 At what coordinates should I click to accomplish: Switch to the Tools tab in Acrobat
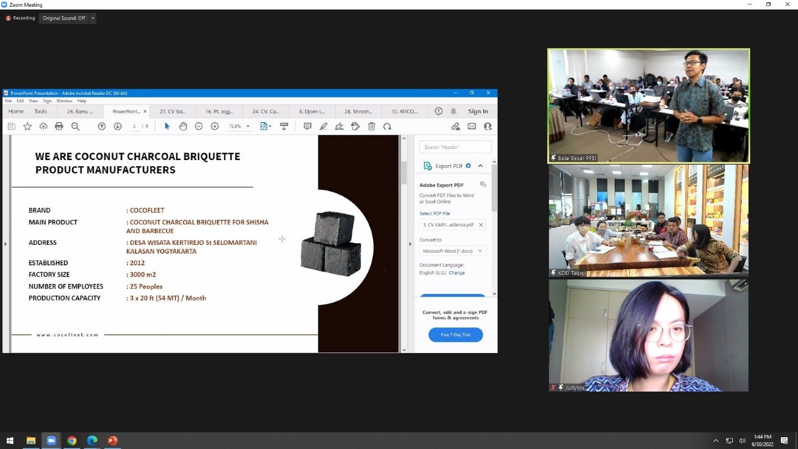[x=41, y=111]
